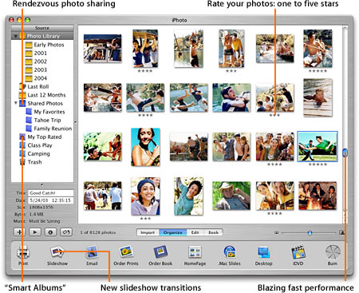Select the campfire guitar photo
This screenshot has width=359, height=293.
318,196
